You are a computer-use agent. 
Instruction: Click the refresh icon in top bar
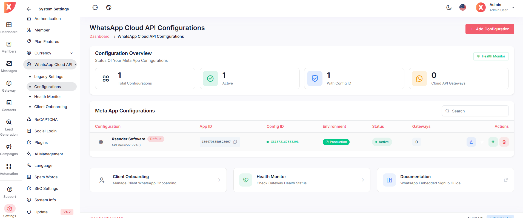point(95,7)
